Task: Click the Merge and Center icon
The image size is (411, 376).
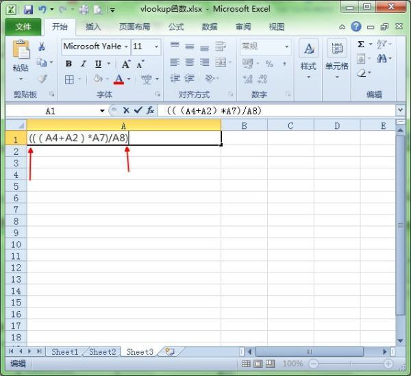Action: pos(221,62)
